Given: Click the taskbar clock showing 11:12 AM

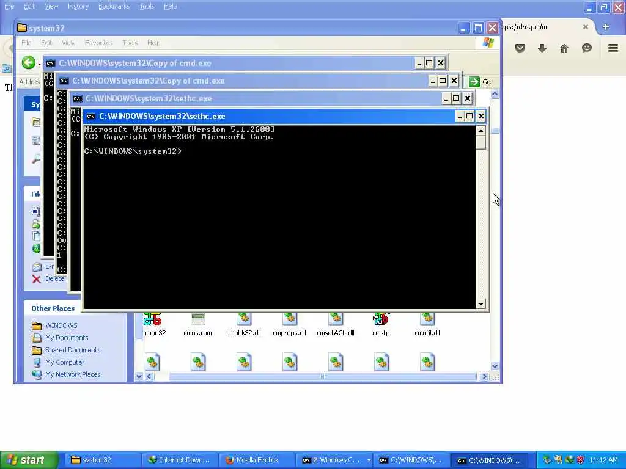Looking at the screenshot, I should pyautogui.click(x=603, y=460).
